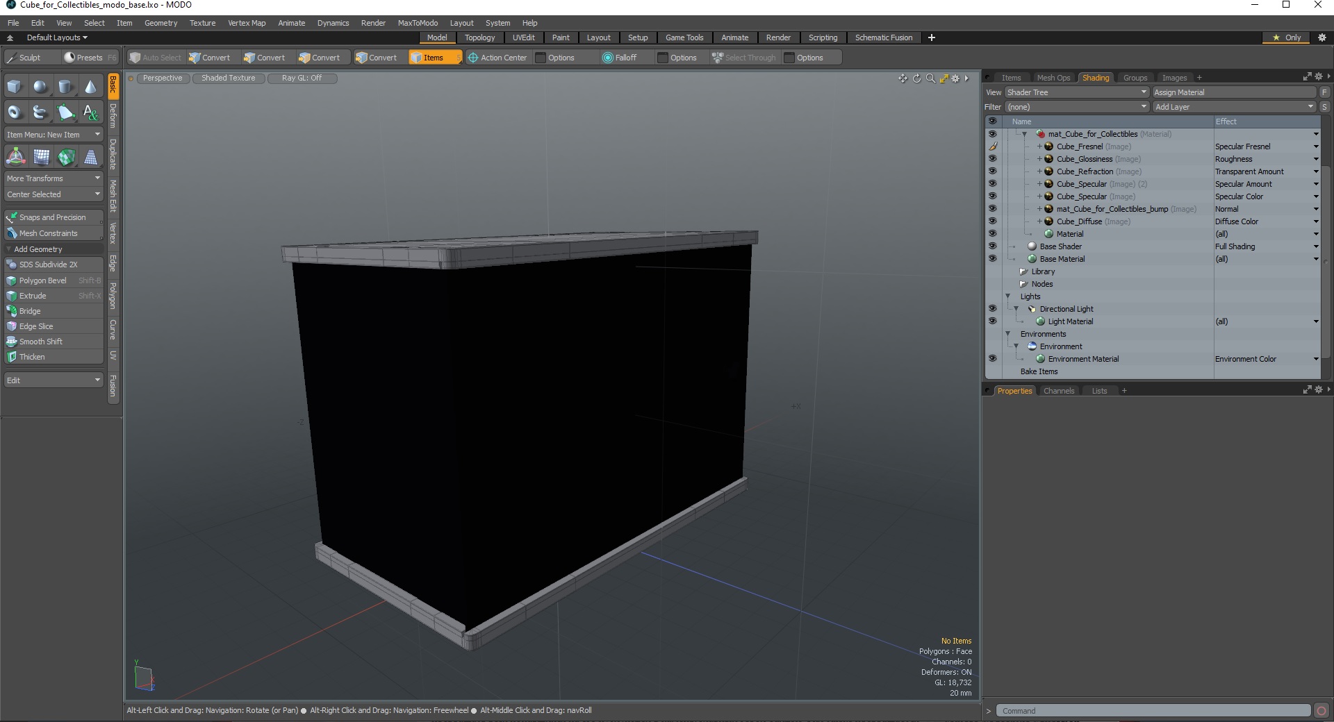Click the green checkered cube icon

click(x=66, y=157)
